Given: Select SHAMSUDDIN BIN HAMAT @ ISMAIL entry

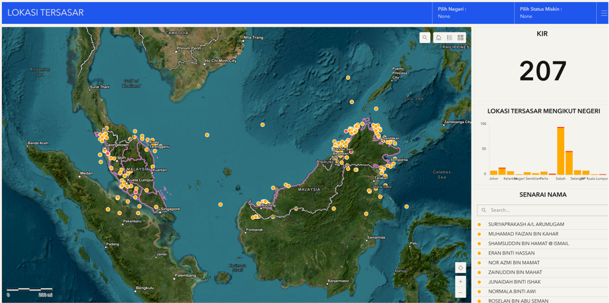Looking at the screenshot, I should [x=540, y=243].
